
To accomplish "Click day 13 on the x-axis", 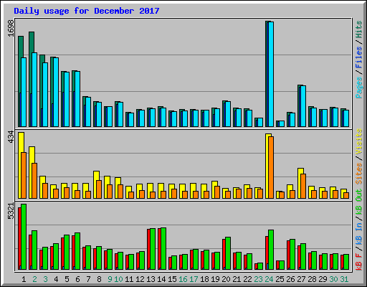I will point(151,279).
